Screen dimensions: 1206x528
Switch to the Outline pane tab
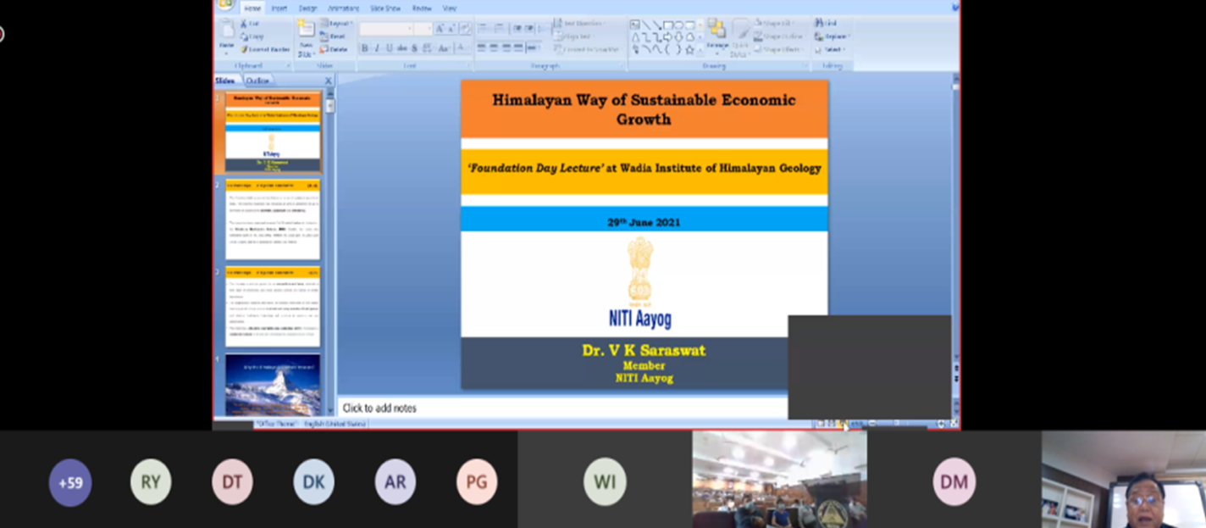257,81
